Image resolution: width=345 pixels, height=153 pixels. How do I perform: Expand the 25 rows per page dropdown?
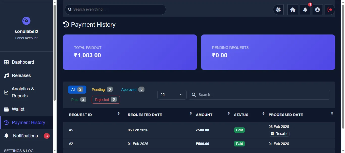(x=172, y=95)
